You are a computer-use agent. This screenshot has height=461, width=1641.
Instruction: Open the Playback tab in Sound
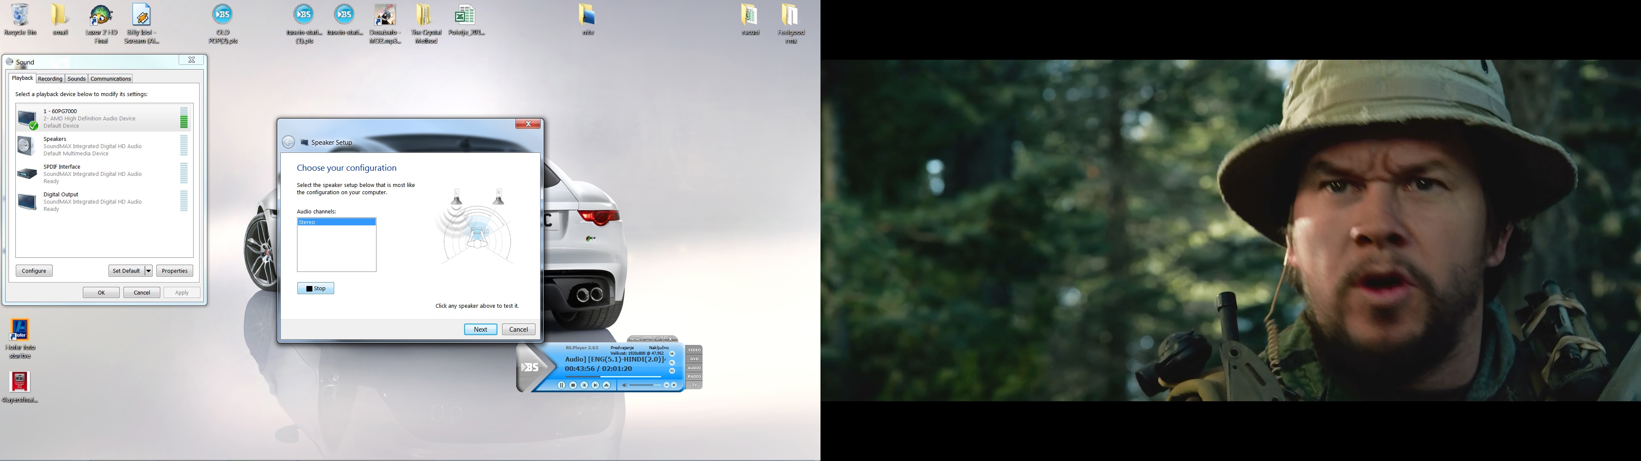click(22, 78)
